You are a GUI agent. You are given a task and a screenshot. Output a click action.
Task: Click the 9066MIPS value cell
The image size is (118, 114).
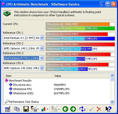click(x=60, y=85)
